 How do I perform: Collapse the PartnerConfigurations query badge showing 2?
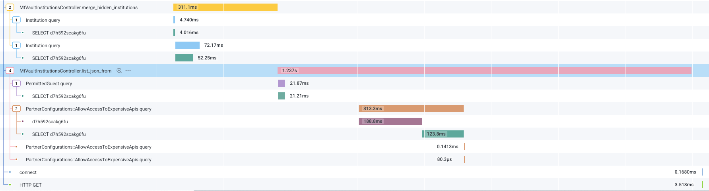click(16, 109)
